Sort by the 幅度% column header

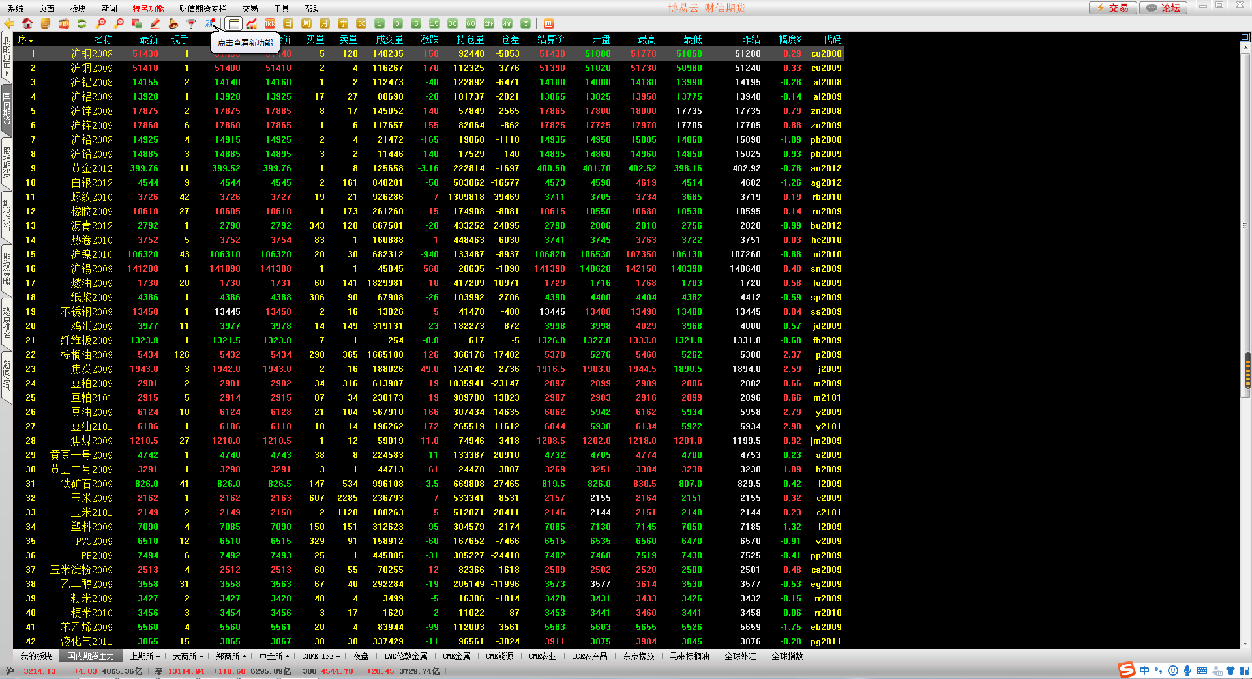point(790,39)
